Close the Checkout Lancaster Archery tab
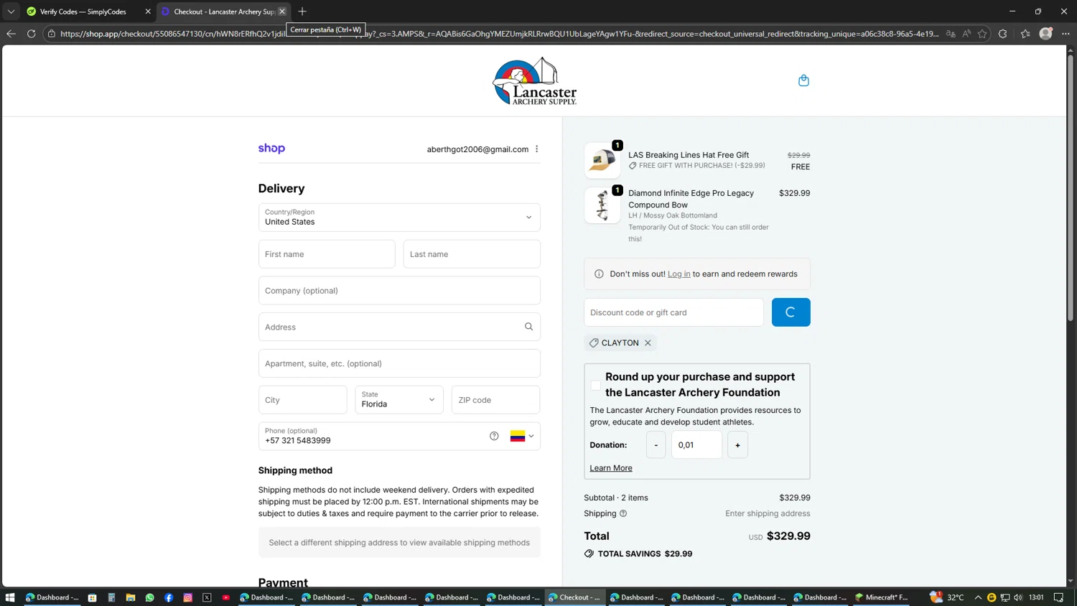 282,11
